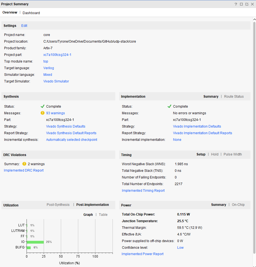Click Edit next to Settings
Screen dimensions: 256x267
[x=24, y=26]
